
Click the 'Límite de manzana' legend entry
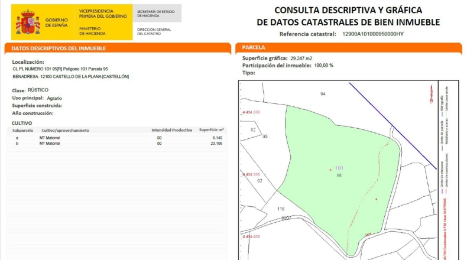[442, 177]
